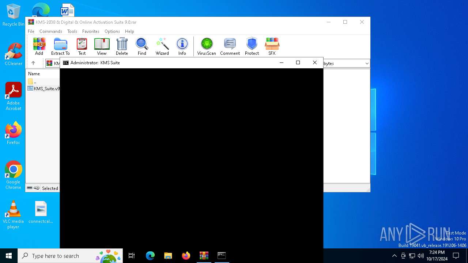
Task: Close the KMS Suite console window
Action: tap(315, 63)
